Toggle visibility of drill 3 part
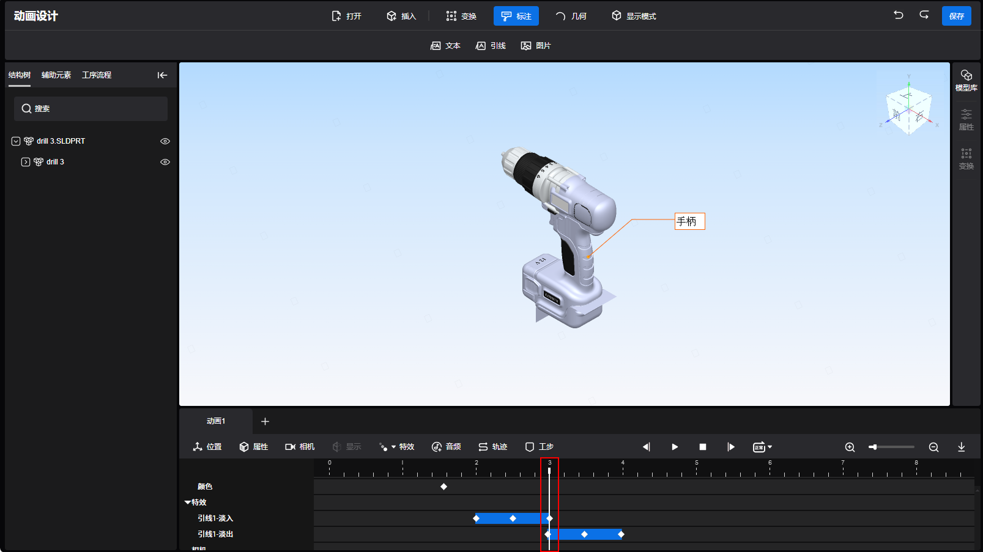Screen dimensions: 983x552 tap(165, 162)
